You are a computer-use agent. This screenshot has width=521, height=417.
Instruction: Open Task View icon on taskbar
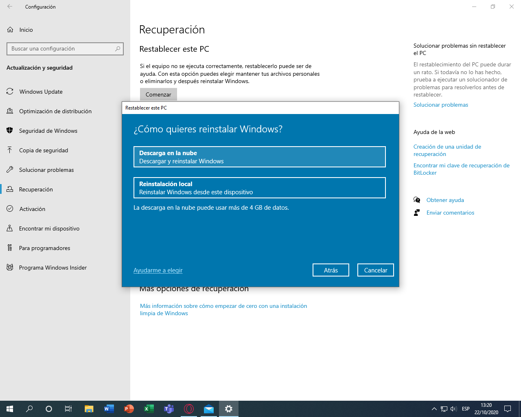[68, 409]
